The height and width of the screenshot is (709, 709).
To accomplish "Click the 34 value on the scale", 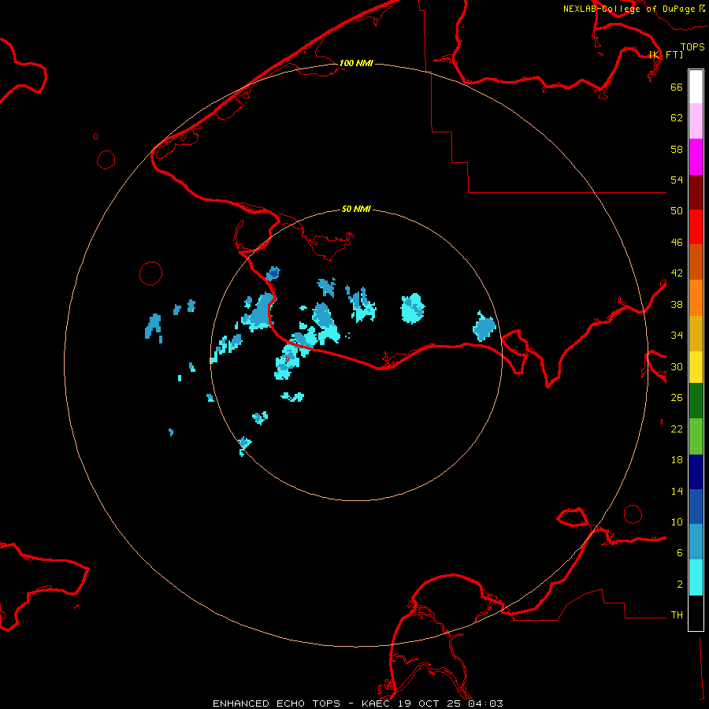I will tap(677, 336).
